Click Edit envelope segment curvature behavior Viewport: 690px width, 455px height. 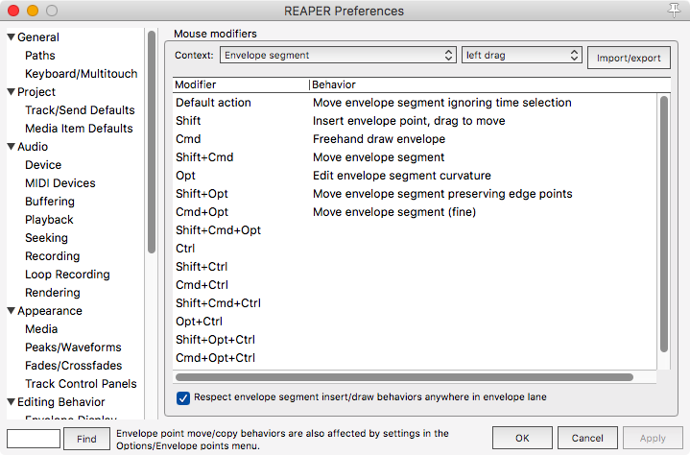coord(402,176)
